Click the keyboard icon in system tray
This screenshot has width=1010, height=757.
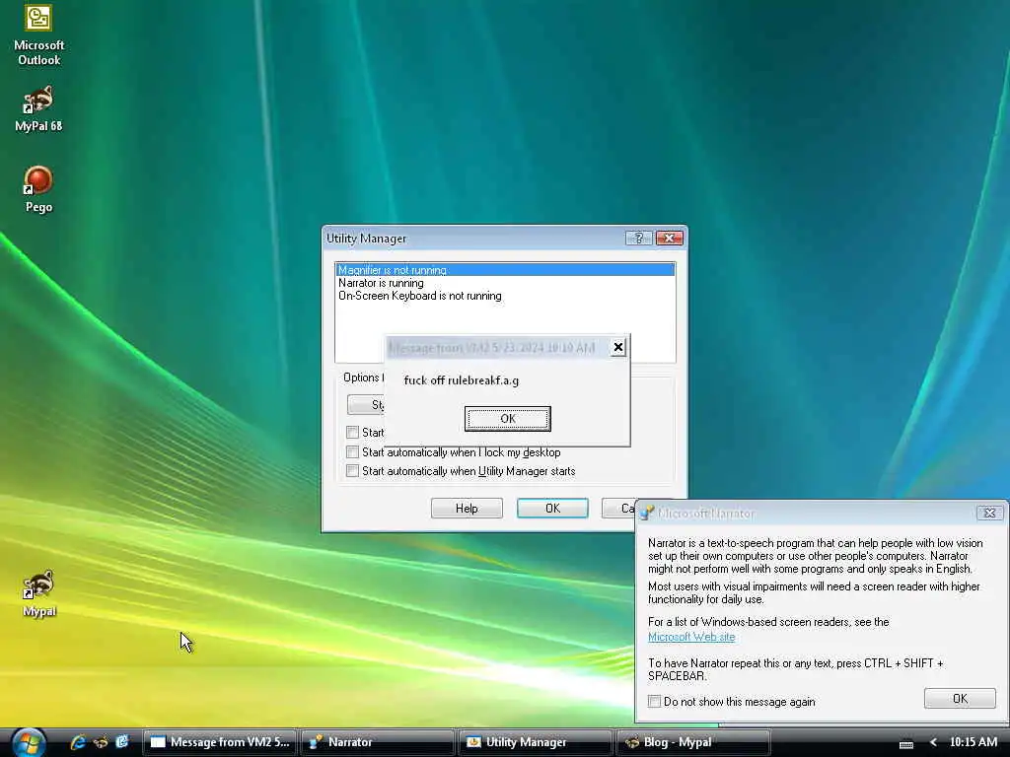905,744
